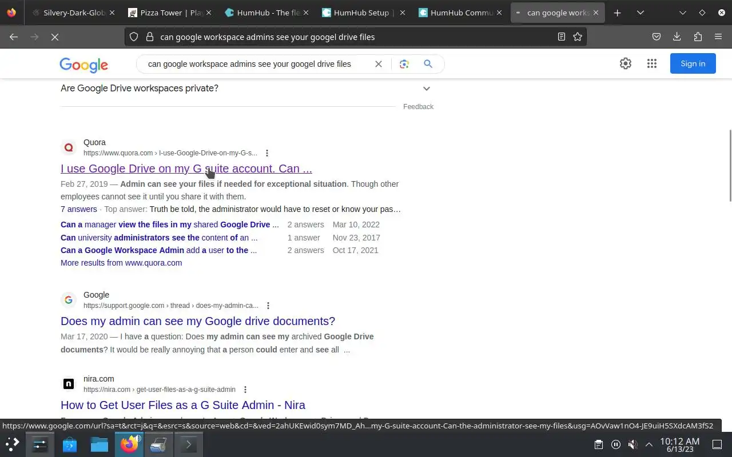Image resolution: width=732 pixels, height=457 pixels.
Task: Open more options for Quora result
Action: pyautogui.click(x=267, y=153)
